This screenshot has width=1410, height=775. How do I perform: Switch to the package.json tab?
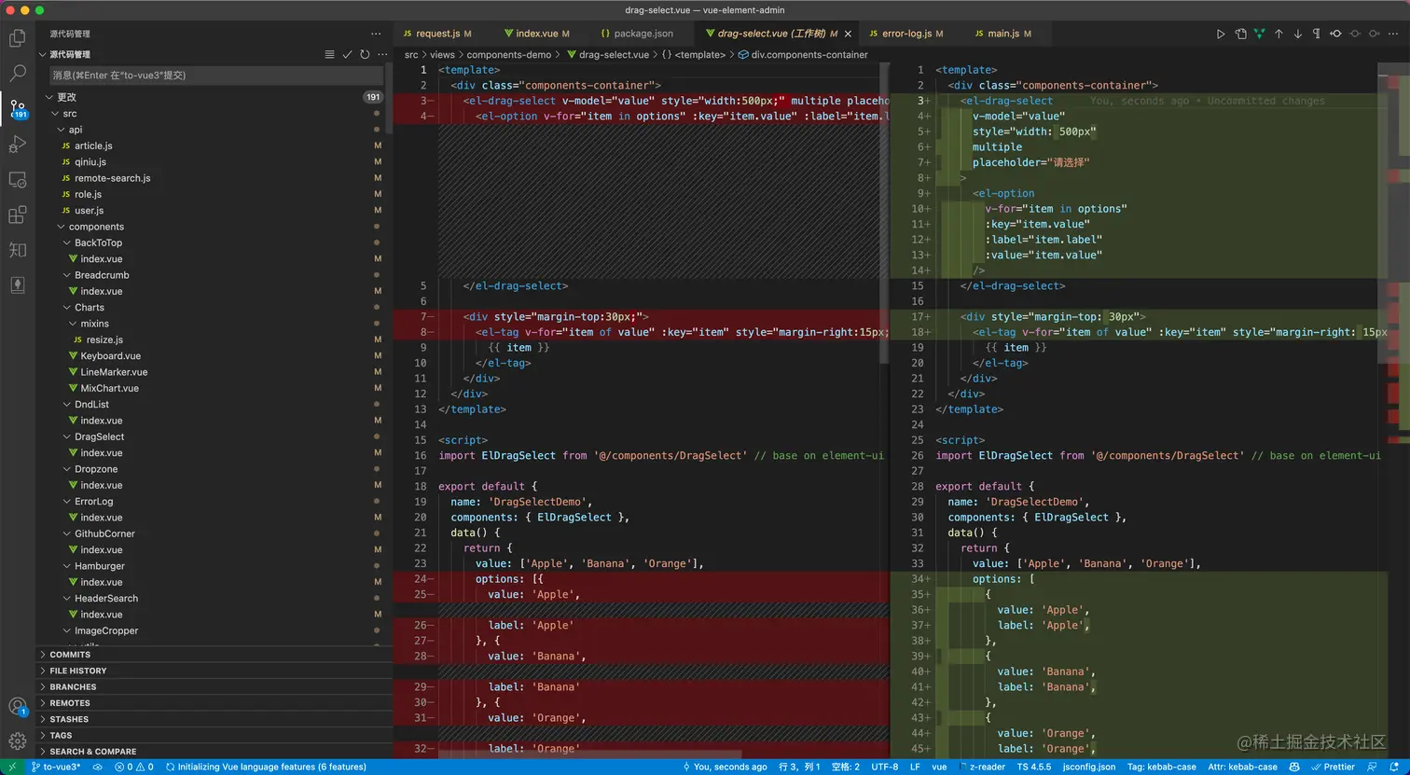[643, 34]
